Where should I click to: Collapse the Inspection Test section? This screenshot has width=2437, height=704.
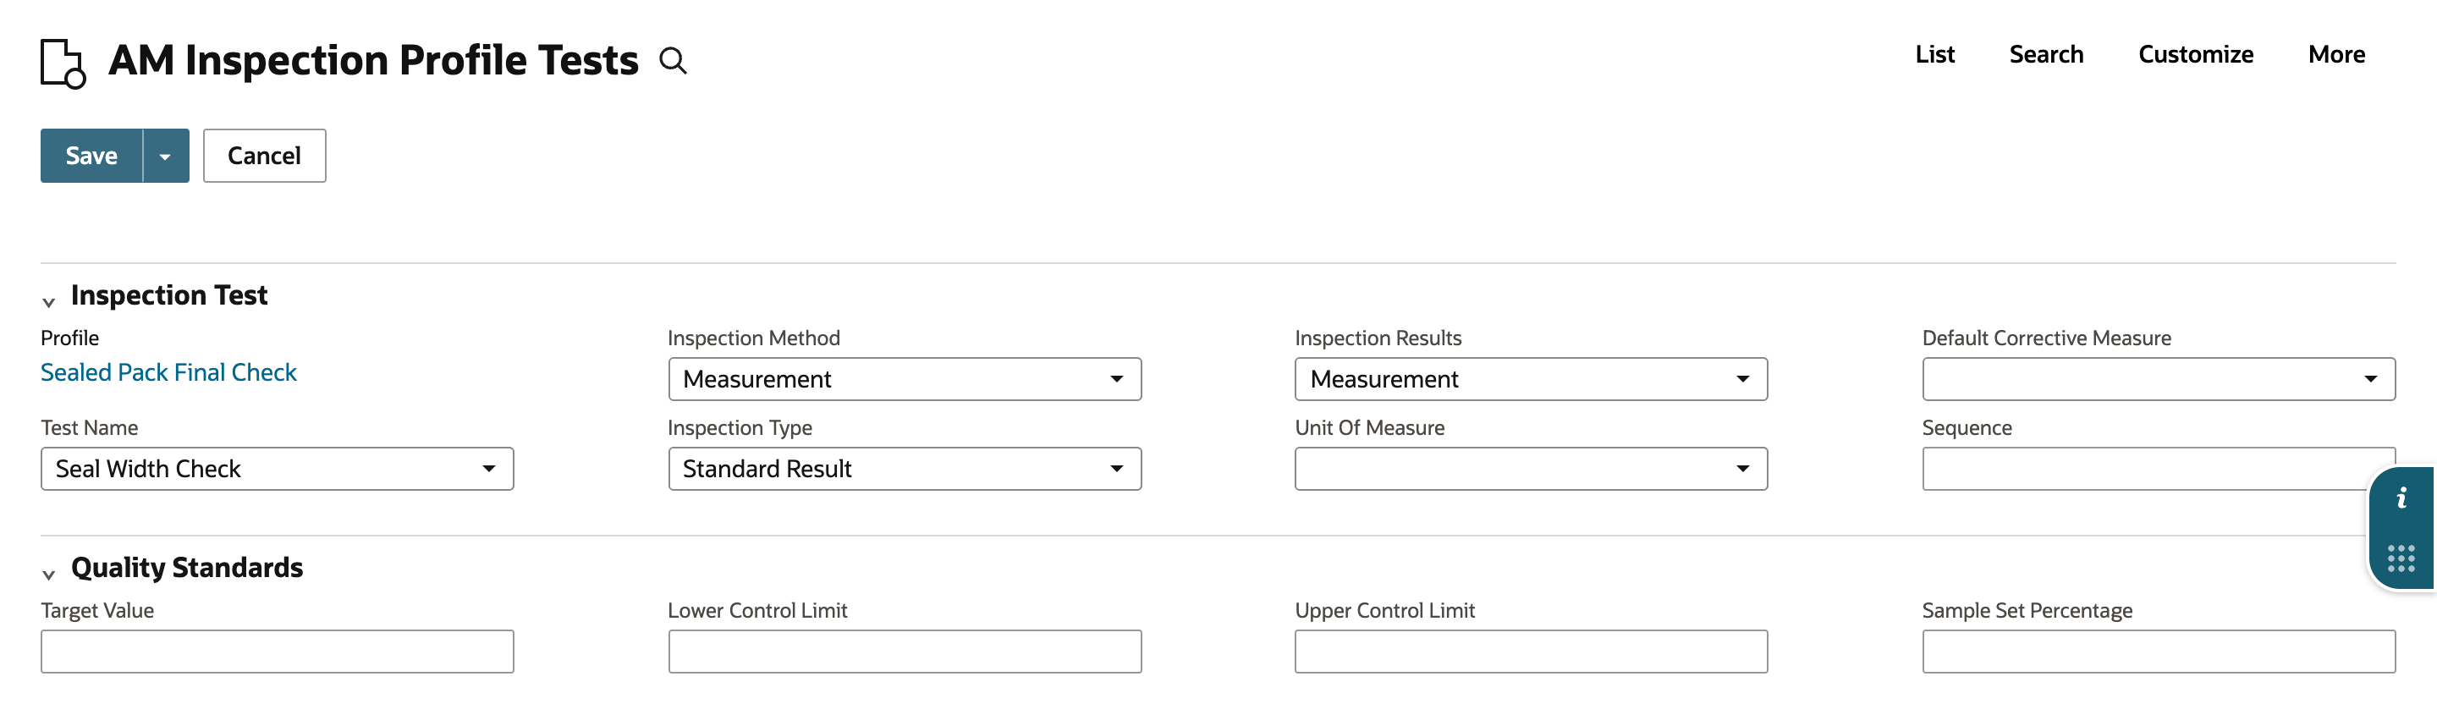[x=48, y=302]
